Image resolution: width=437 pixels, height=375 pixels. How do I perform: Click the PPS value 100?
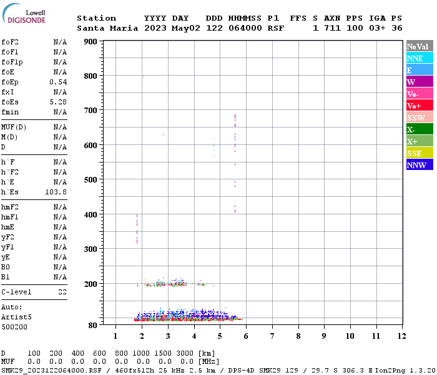[x=355, y=28]
